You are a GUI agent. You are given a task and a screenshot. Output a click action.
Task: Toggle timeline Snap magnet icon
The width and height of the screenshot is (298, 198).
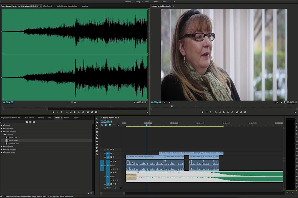[106, 125]
